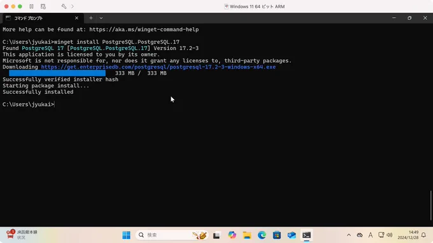Open the enterprisedb PostgreSQL download link
The width and height of the screenshot is (433, 243).
(158, 67)
